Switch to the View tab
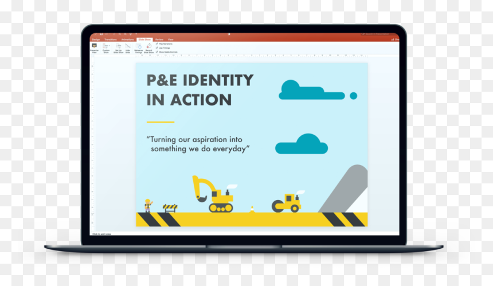The height and width of the screenshot is (286, 493). 170,40
